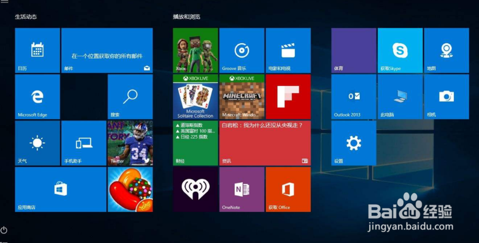
Task: Open the OneNote tile
Action: (x=241, y=189)
